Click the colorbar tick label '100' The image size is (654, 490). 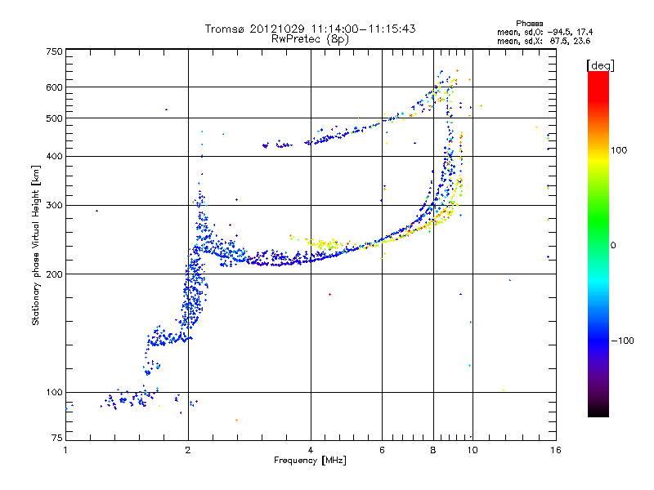(619, 150)
